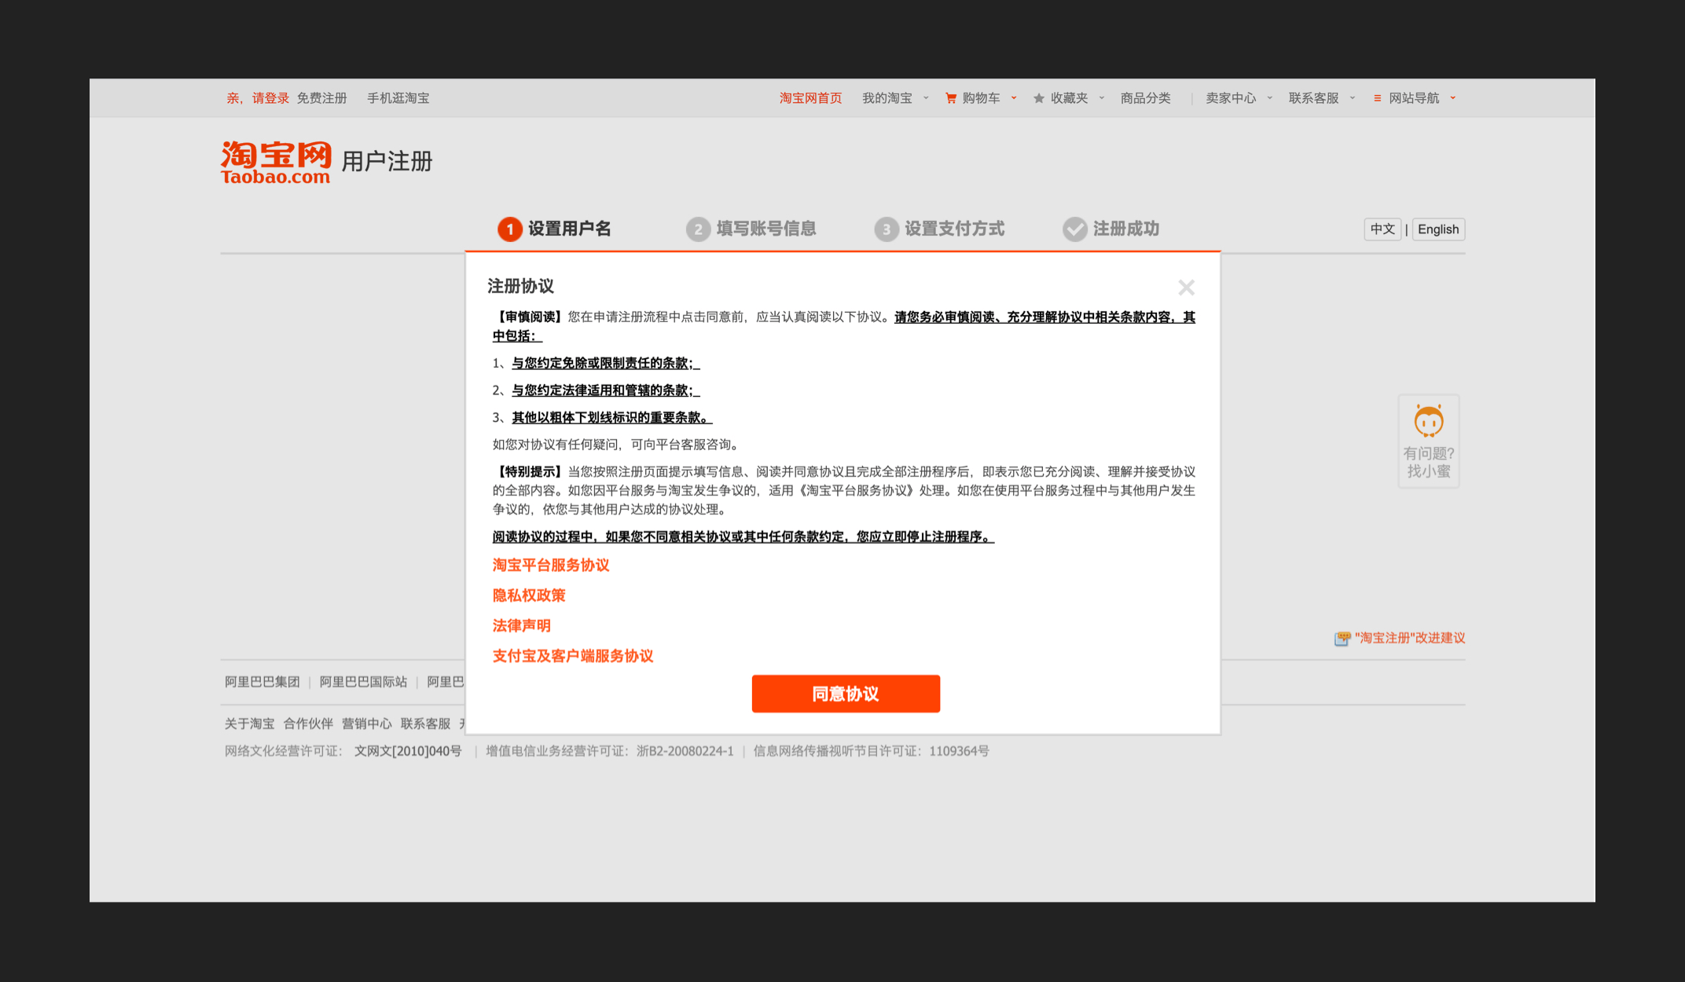Click 浙B2-20080224-1 license number text
Viewport: 1685px width, 982px height.
pyautogui.click(x=685, y=751)
